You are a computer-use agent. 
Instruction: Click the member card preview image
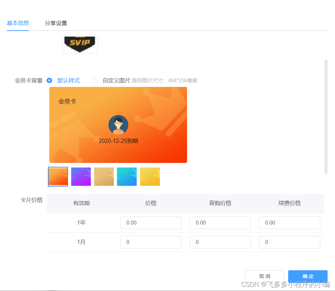point(118,125)
